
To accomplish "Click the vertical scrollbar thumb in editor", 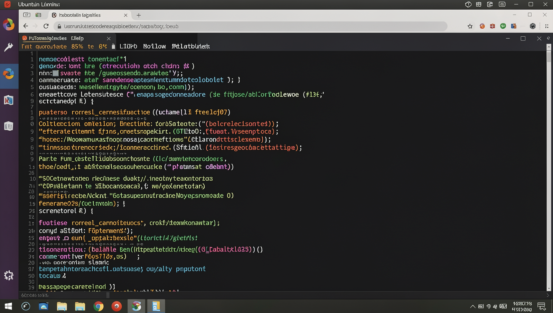I will click(x=549, y=56).
